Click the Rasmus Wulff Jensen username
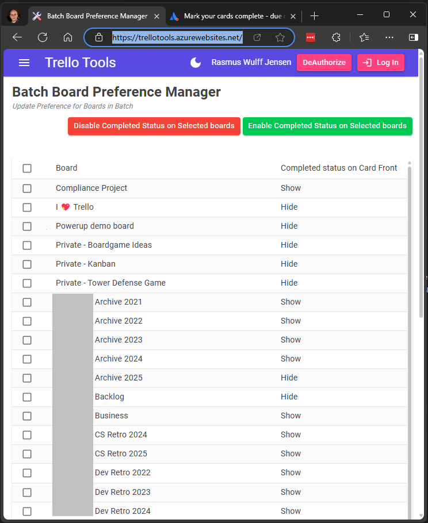Viewport: 428px width, 523px height. point(251,63)
